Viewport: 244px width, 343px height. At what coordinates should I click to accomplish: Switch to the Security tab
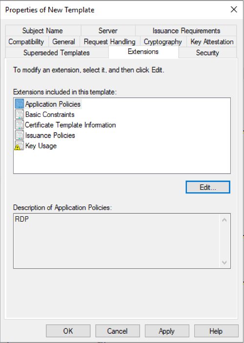point(207,53)
